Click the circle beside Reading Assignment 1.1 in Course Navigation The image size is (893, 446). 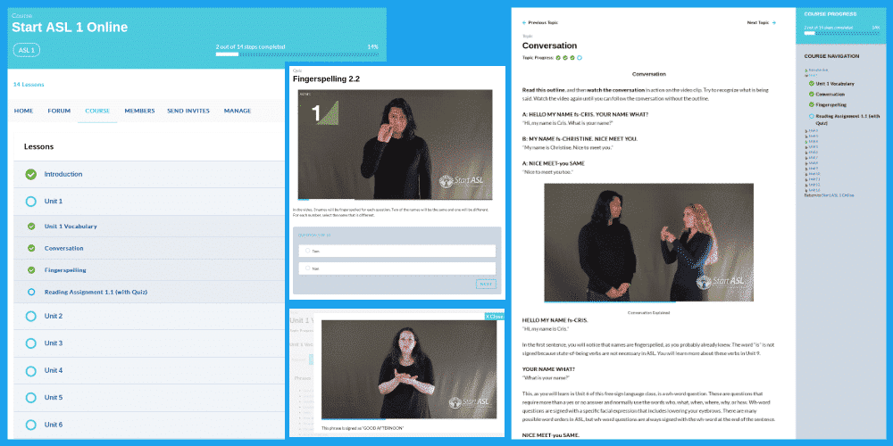[812, 116]
